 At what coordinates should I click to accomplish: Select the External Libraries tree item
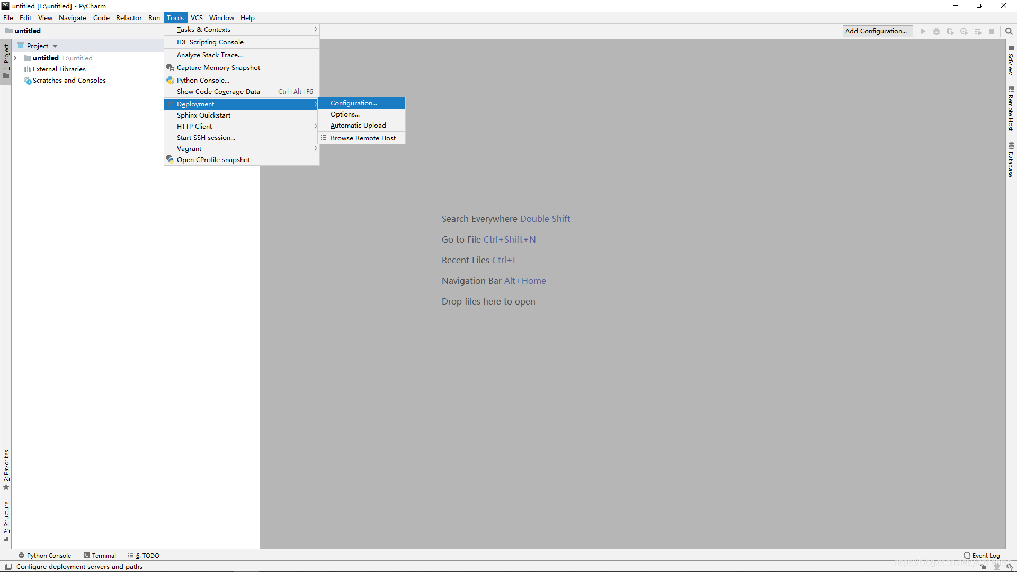59,68
